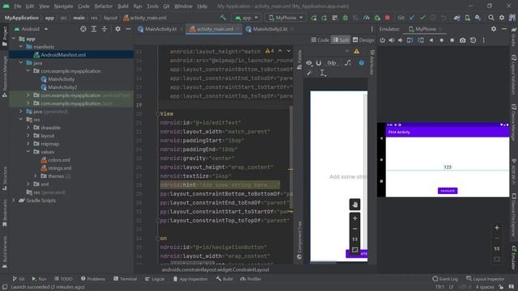
Task: Click the design warning triangle indicator
Action: click(356, 52)
